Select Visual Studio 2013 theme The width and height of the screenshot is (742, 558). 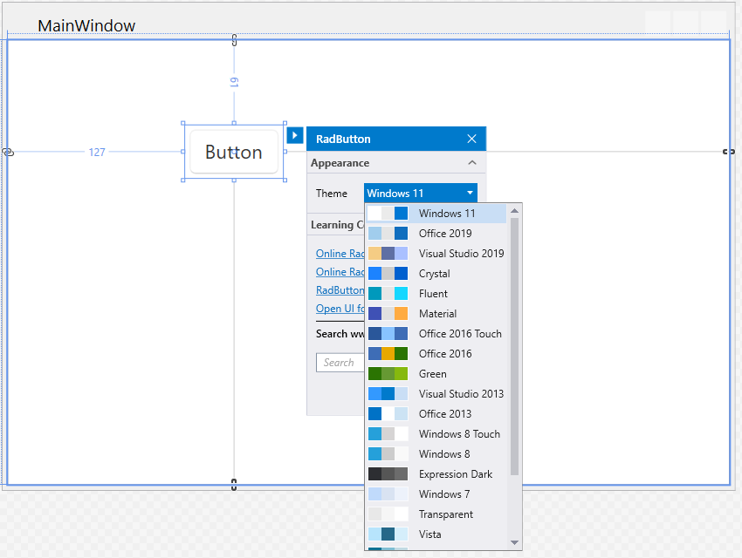tap(436, 393)
